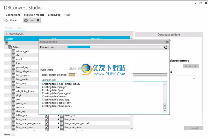The height and width of the screenshot is (139, 208).
Task: Click the info icon beside Process progress
Action: 166,47
